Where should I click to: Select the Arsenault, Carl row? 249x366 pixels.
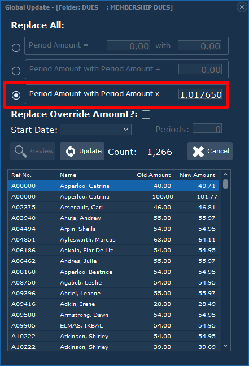click(x=113, y=207)
